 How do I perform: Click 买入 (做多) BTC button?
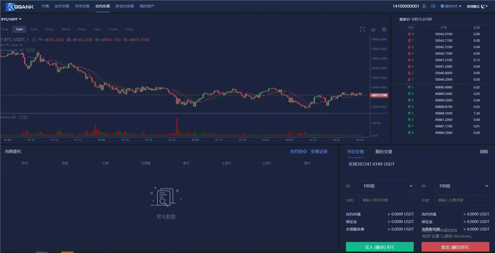(380, 247)
